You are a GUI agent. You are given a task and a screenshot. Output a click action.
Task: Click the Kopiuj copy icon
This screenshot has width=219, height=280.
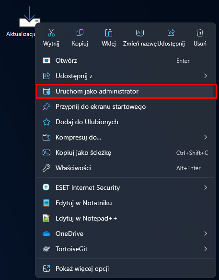[80, 33]
